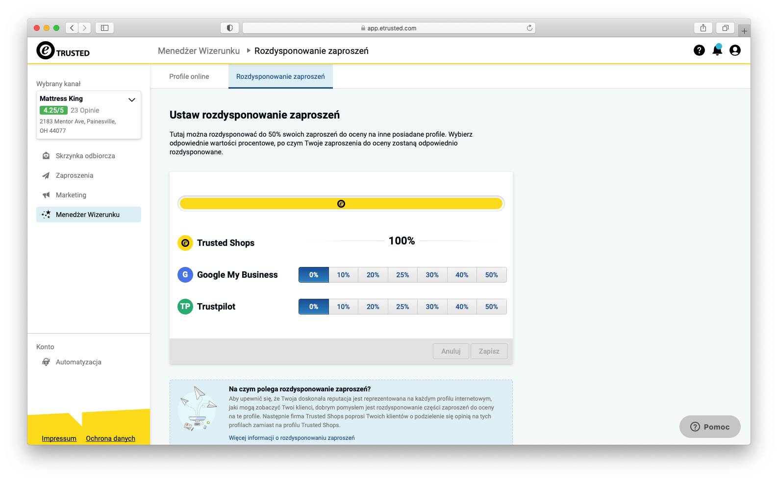Click the Marketing megaphone icon
778x481 pixels.
[46, 195]
